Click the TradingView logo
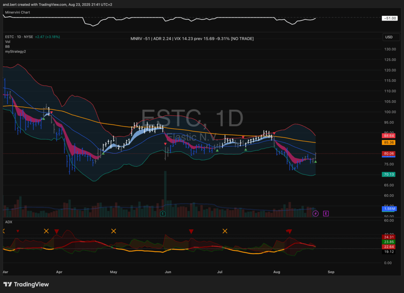This screenshot has width=404, height=293. (x=26, y=284)
